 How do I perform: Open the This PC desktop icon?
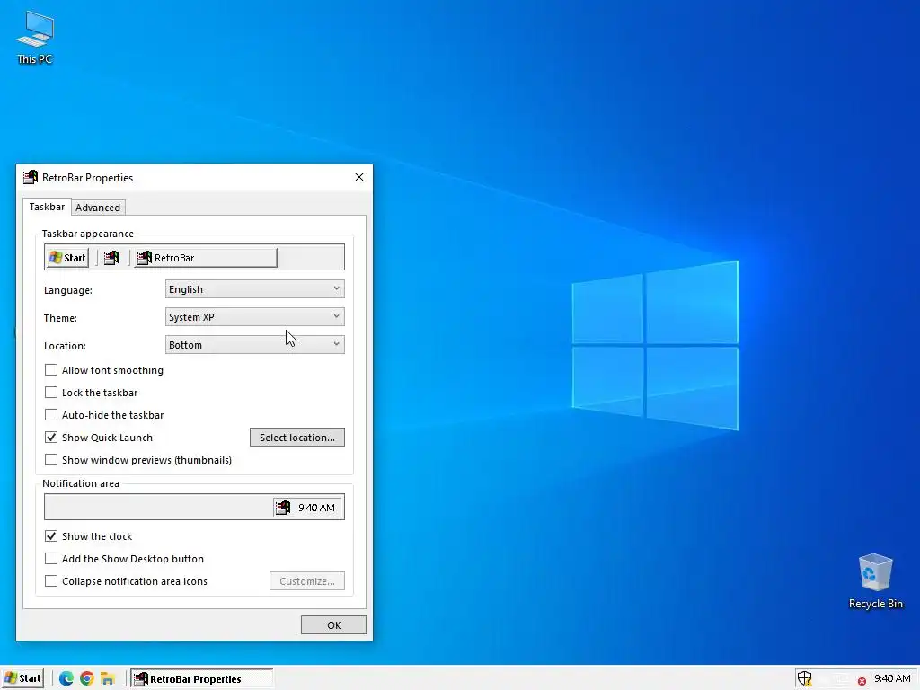[x=35, y=36]
